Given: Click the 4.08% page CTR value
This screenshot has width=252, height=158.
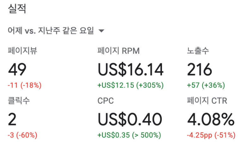Looking at the screenshot, I should [x=211, y=119].
